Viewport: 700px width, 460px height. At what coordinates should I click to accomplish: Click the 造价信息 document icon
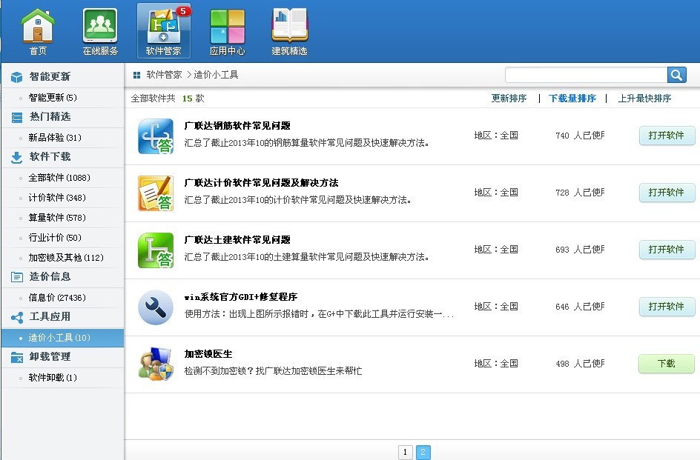tap(16, 277)
